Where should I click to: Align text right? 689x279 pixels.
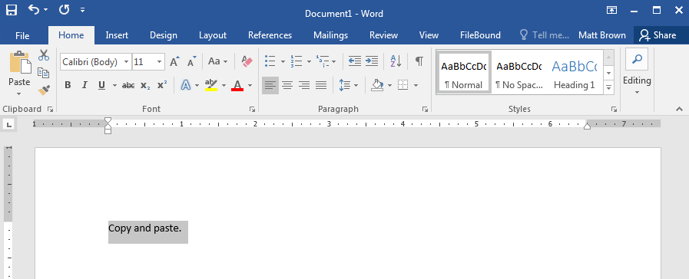(x=304, y=85)
